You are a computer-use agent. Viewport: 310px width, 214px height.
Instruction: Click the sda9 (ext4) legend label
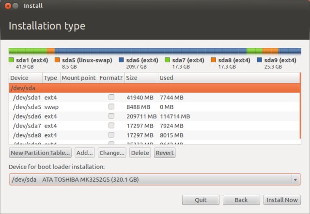(280, 60)
